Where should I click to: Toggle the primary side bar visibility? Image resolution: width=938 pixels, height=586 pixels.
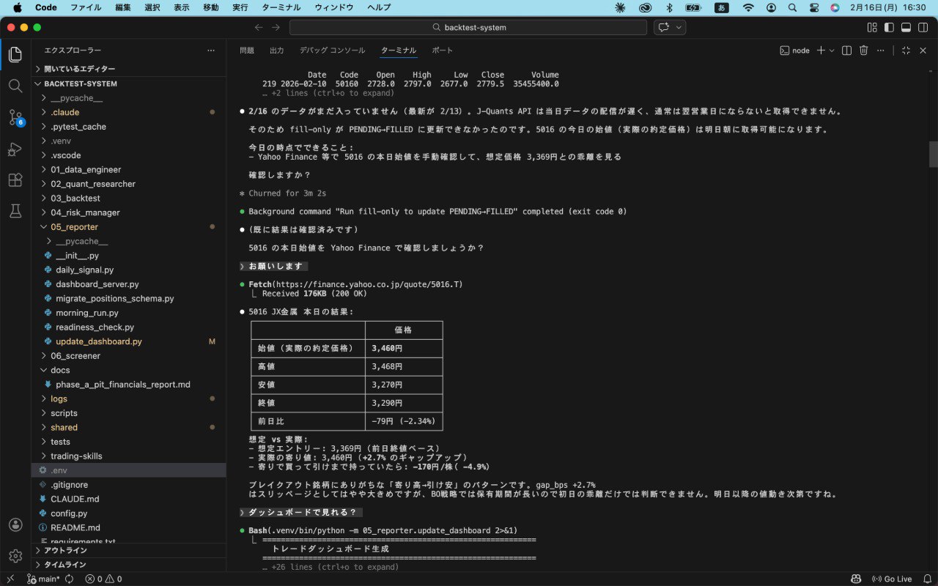pos(889,27)
